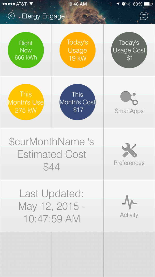
Task: Tap the green Right Now circle
Action: click(x=26, y=50)
